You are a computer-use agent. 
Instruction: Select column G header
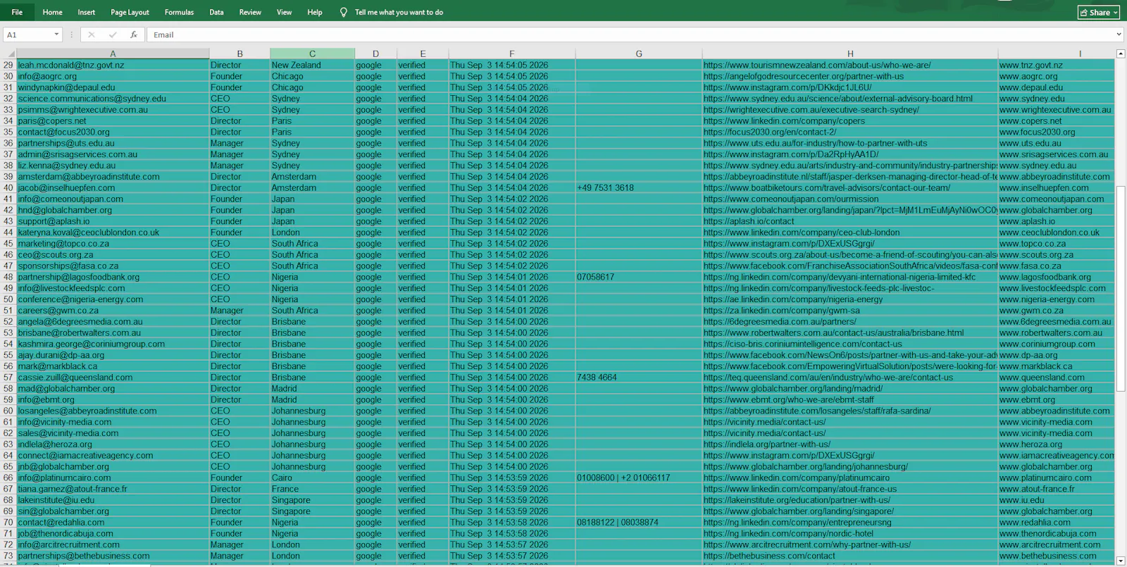(639, 54)
